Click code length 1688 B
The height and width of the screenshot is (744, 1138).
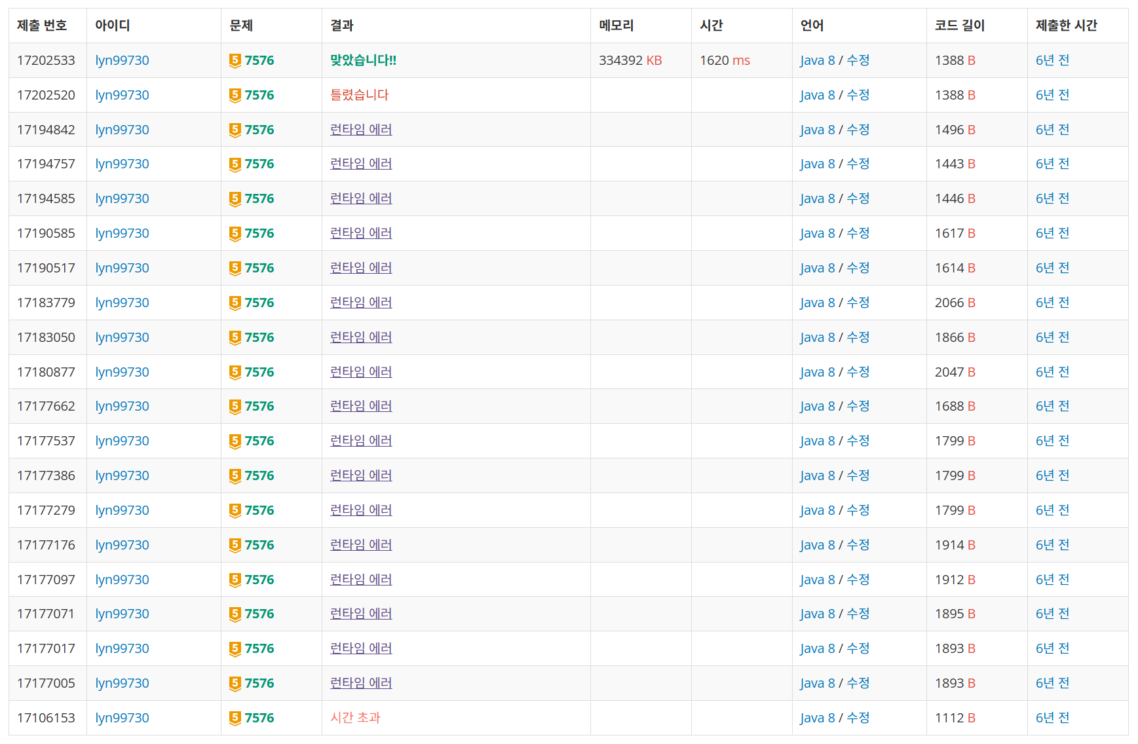pyautogui.click(x=955, y=406)
